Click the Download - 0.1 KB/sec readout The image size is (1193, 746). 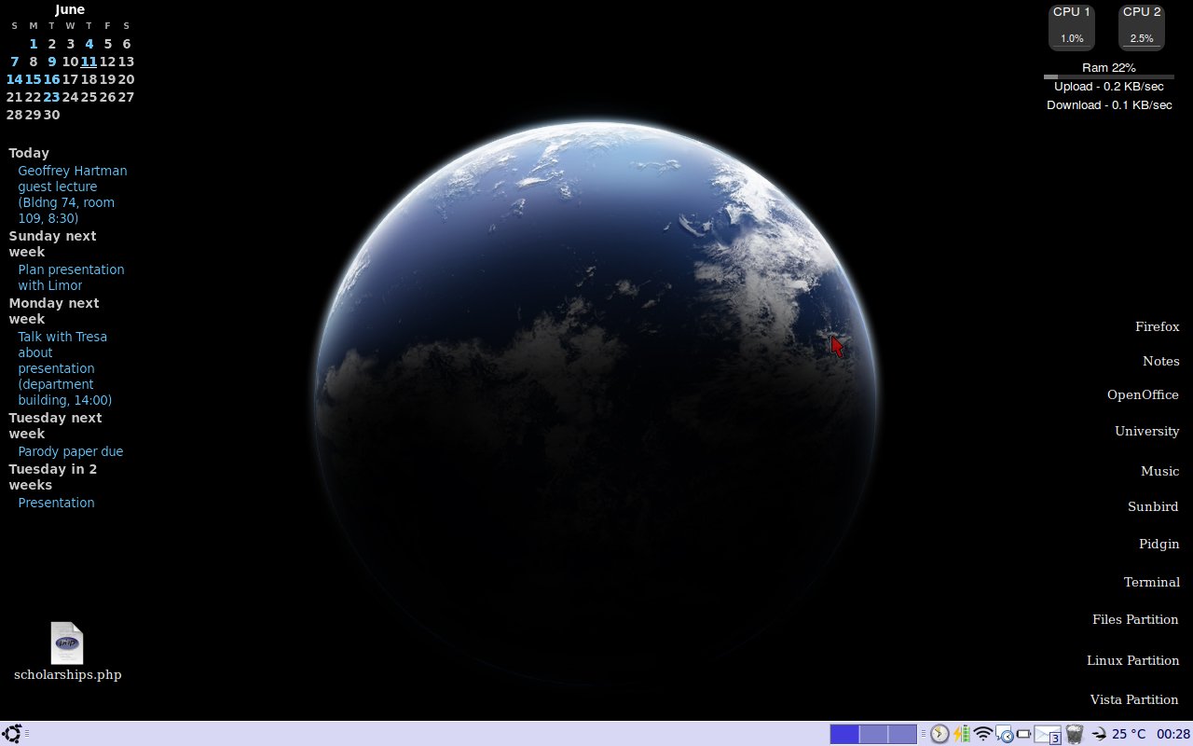(1109, 104)
